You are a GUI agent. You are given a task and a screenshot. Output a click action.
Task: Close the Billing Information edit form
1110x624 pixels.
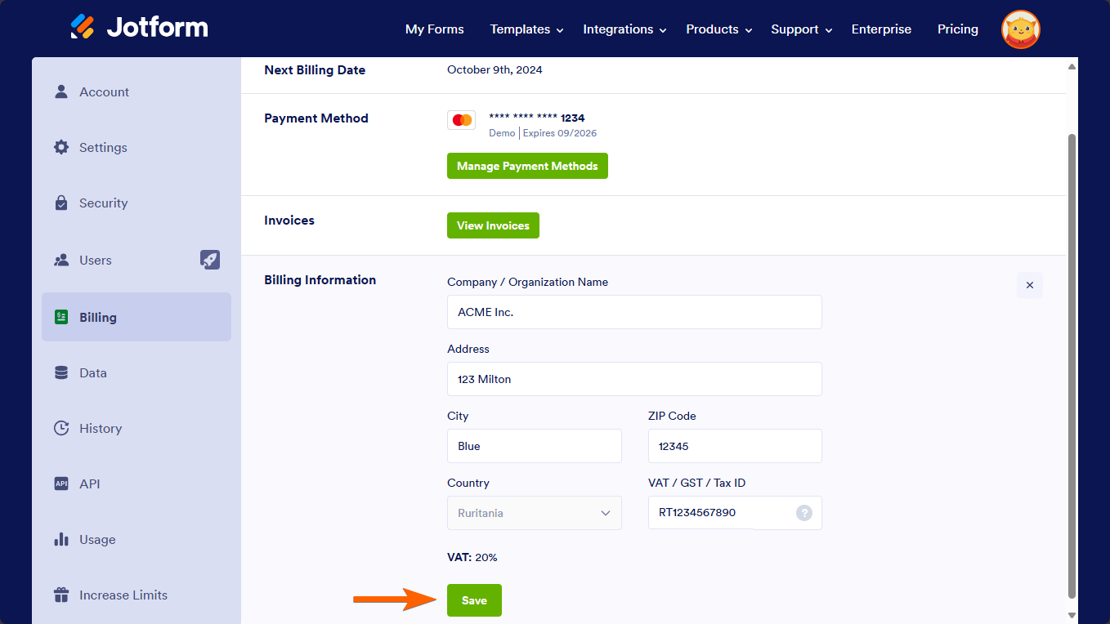click(x=1029, y=285)
